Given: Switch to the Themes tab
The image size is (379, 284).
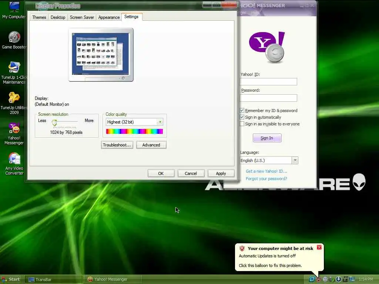Looking at the screenshot, I should [39, 17].
